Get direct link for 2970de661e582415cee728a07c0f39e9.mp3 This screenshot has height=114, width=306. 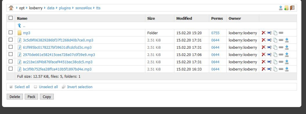[x=281, y=55]
